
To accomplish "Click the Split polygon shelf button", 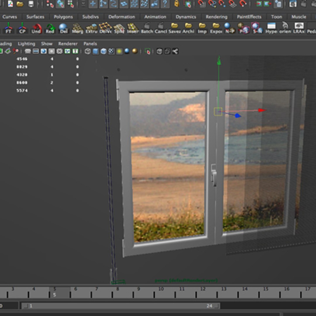I will (119, 28).
